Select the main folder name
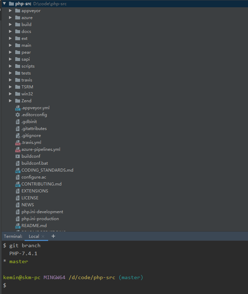248x294 pixels. pyautogui.click(x=26, y=45)
